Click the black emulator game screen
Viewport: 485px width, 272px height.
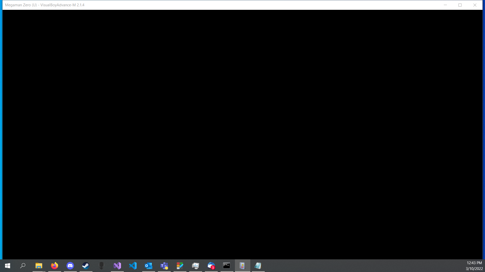tap(243, 134)
